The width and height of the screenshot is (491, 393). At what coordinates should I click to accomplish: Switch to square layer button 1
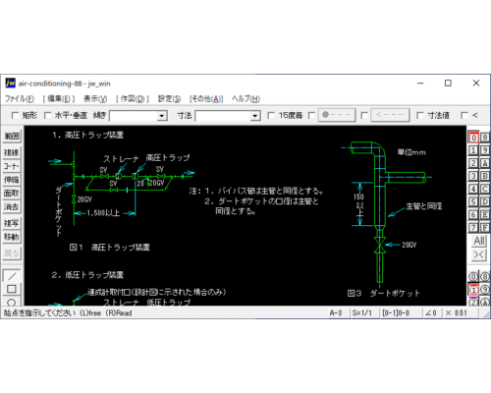pyautogui.click(x=473, y=150)
